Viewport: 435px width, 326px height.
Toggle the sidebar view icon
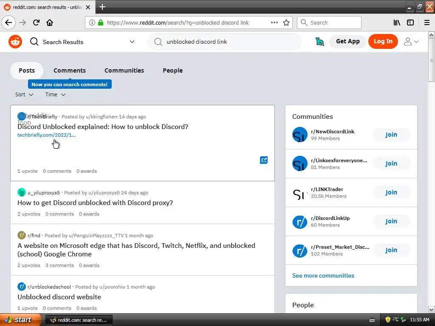click(x=410, y=22)
